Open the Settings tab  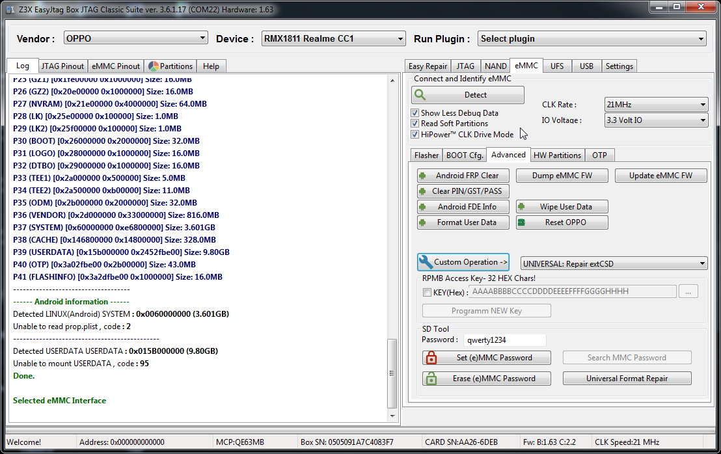619,66
